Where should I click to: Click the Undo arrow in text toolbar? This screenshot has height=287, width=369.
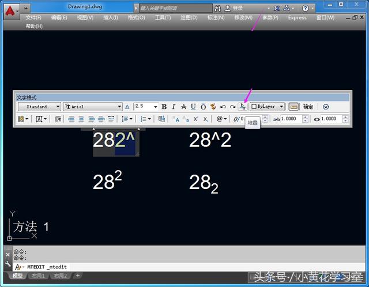(223, 107)
